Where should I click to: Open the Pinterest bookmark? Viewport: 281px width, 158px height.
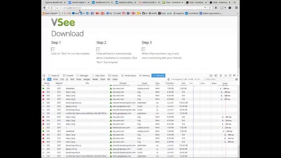(x=133, y=13)
